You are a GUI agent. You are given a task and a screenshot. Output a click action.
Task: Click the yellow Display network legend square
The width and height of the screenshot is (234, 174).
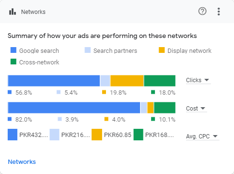pos(162,50)
